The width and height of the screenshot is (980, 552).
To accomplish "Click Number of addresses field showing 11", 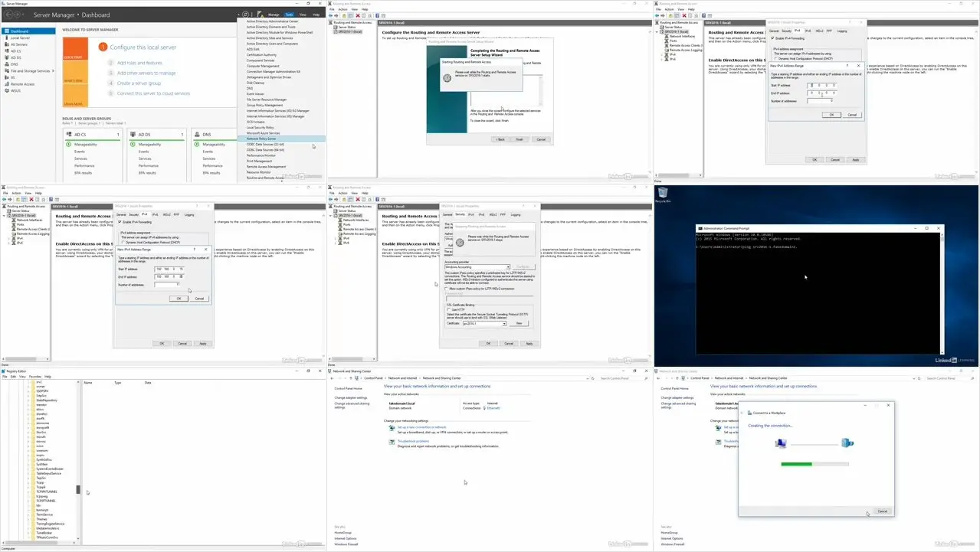I will click(x=167, y=284).
